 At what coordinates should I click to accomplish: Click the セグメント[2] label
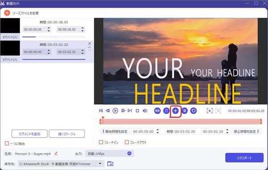click(10, 37)
